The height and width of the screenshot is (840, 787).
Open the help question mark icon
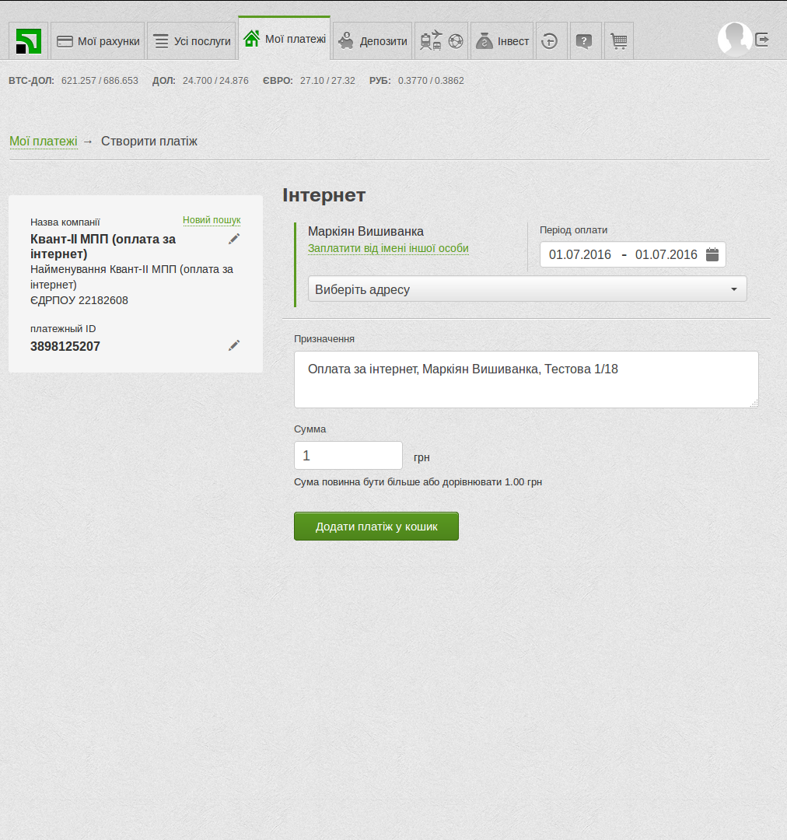584,41
